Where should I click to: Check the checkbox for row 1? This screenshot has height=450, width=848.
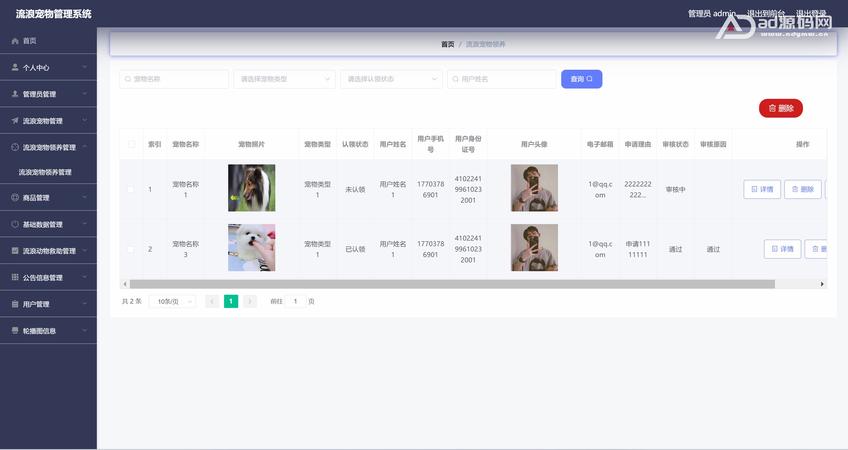point(131,190)
